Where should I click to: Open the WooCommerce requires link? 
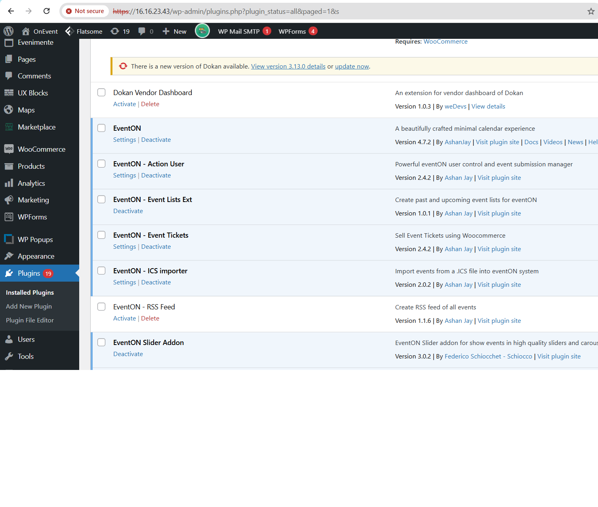(446, 42)
